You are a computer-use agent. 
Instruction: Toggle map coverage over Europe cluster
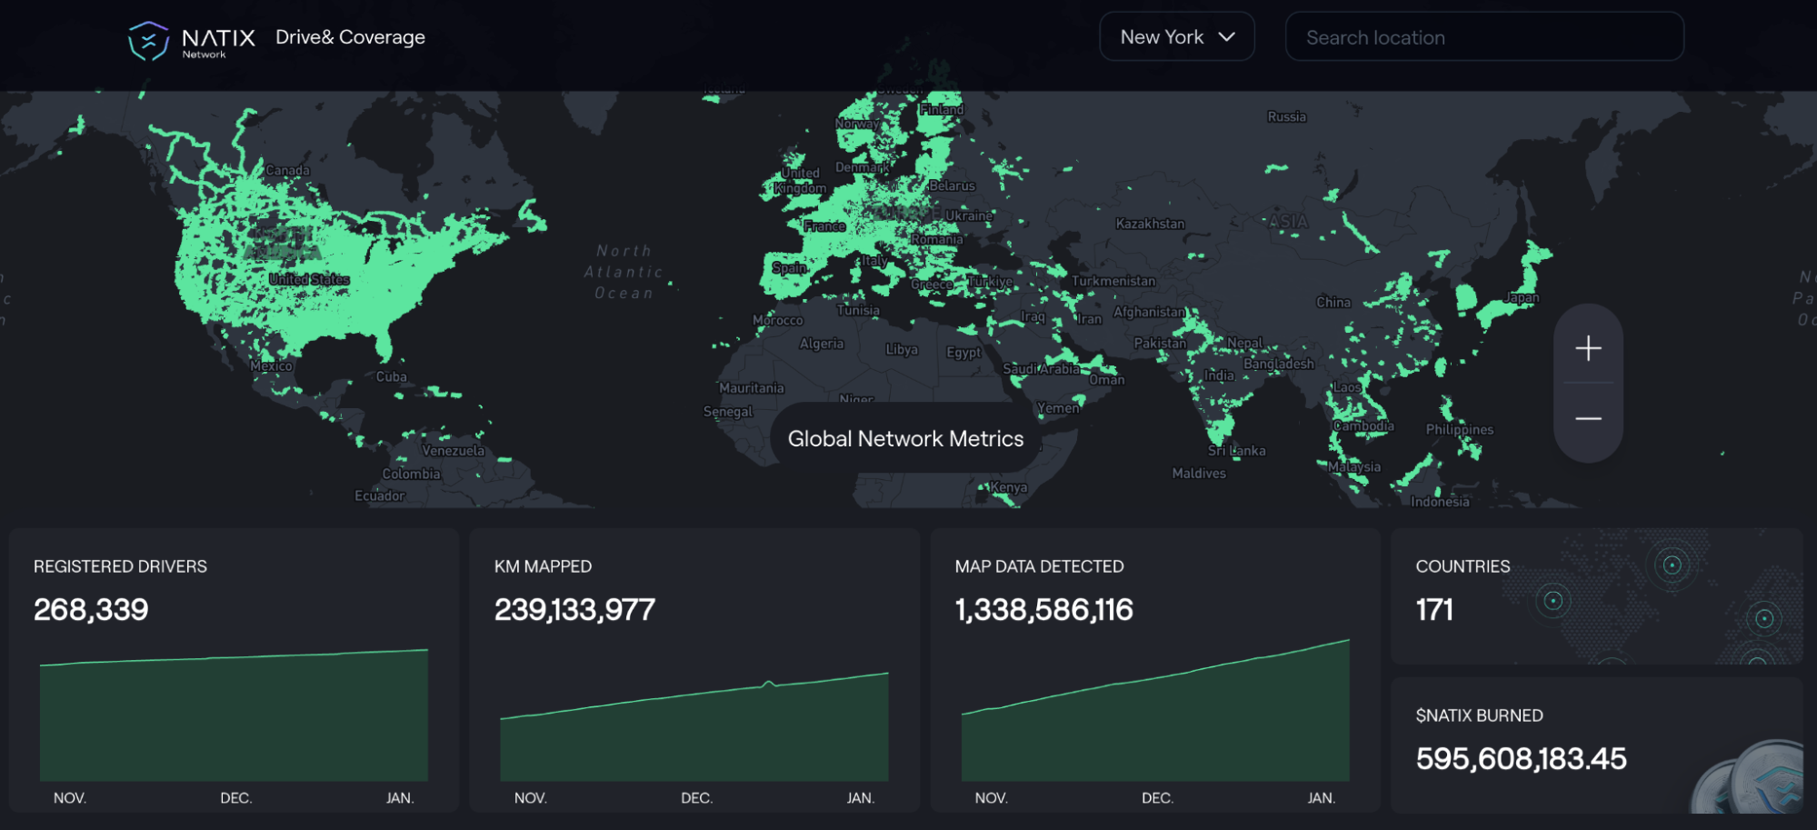point(873,209)
